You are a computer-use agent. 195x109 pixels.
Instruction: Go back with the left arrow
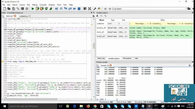pos(105,9)
